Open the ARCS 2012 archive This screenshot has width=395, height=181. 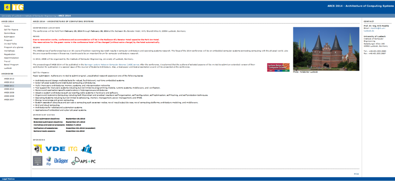point(9,82)
